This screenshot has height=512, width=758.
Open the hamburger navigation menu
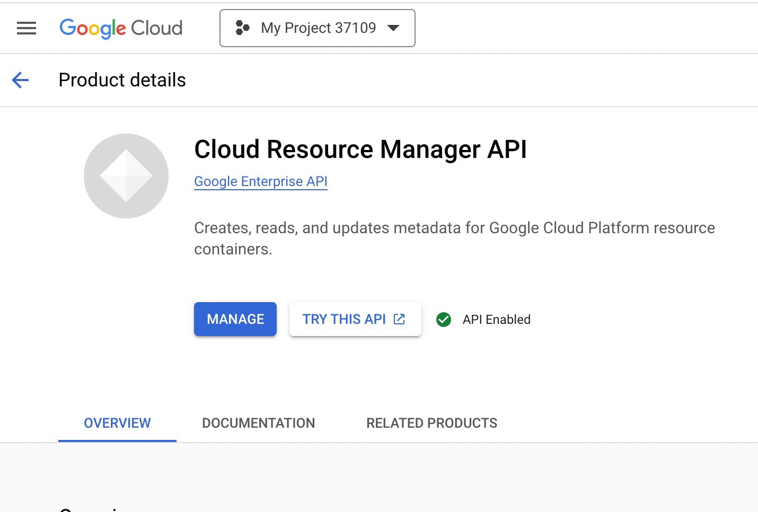27,28
